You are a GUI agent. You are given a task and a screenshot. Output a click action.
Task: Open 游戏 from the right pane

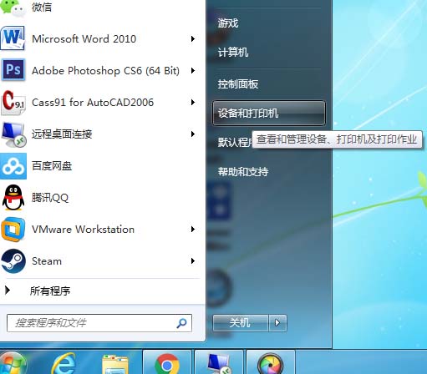pyautogui.click(x=228, y=23)
